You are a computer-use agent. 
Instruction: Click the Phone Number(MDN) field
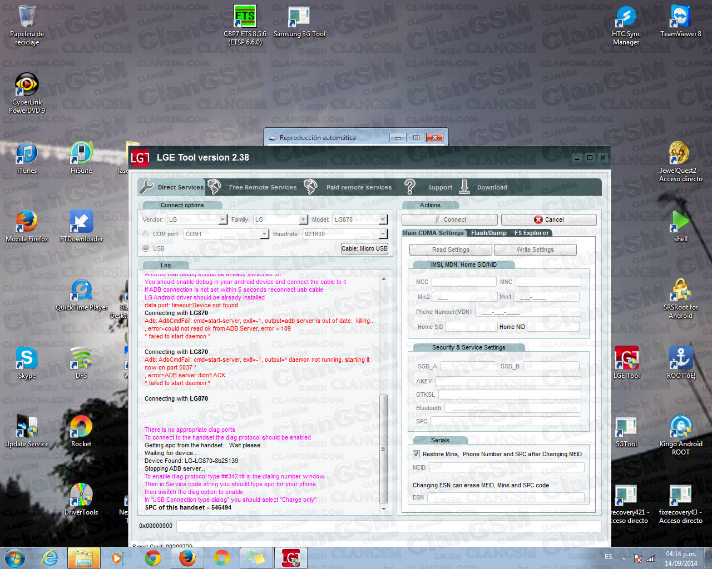528,312
